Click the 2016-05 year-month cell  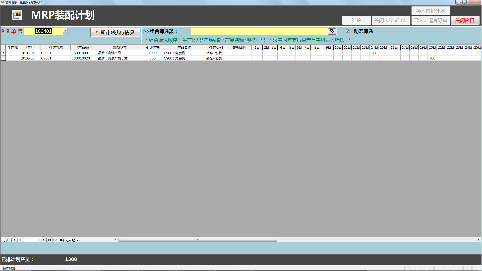(x=30, y=58)
